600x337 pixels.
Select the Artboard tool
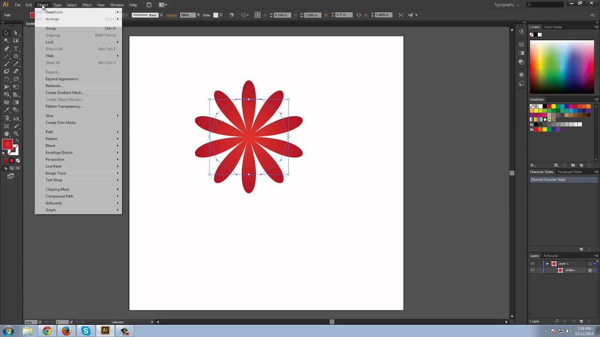(7, 126)
